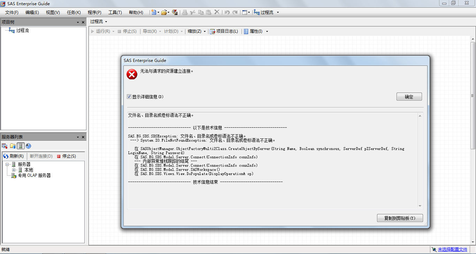476x254 pixels.
Task: Open the 任务(K) menu
Action: pos(74,13)
